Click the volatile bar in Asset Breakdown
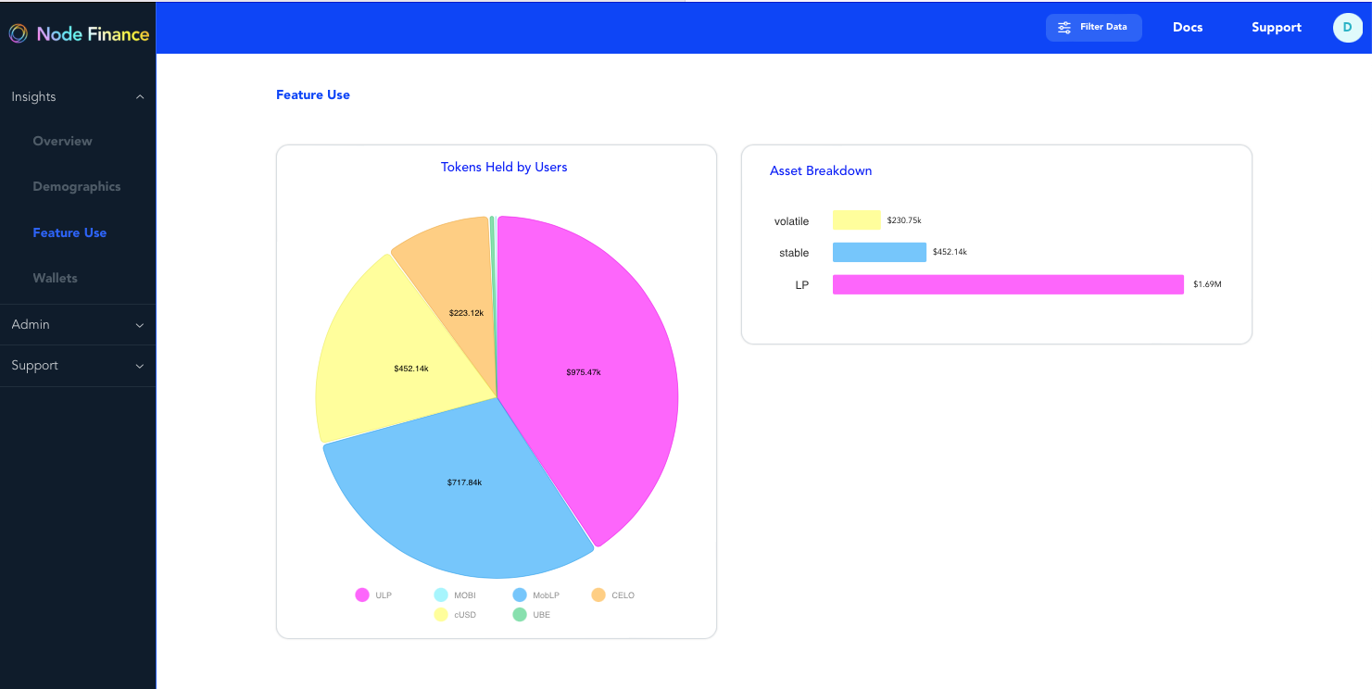Image resolution: width=1372 pixels, height=689 pixels. coord(857,220)
